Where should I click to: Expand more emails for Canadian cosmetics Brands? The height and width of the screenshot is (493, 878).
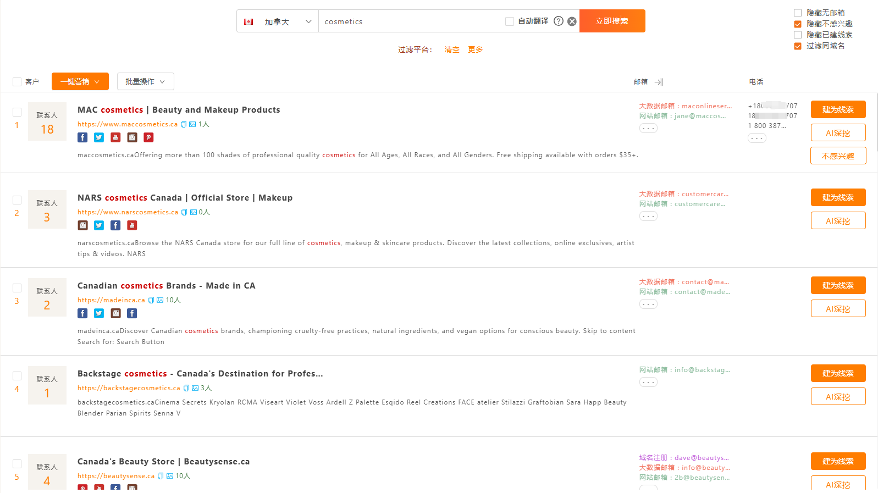648,304
